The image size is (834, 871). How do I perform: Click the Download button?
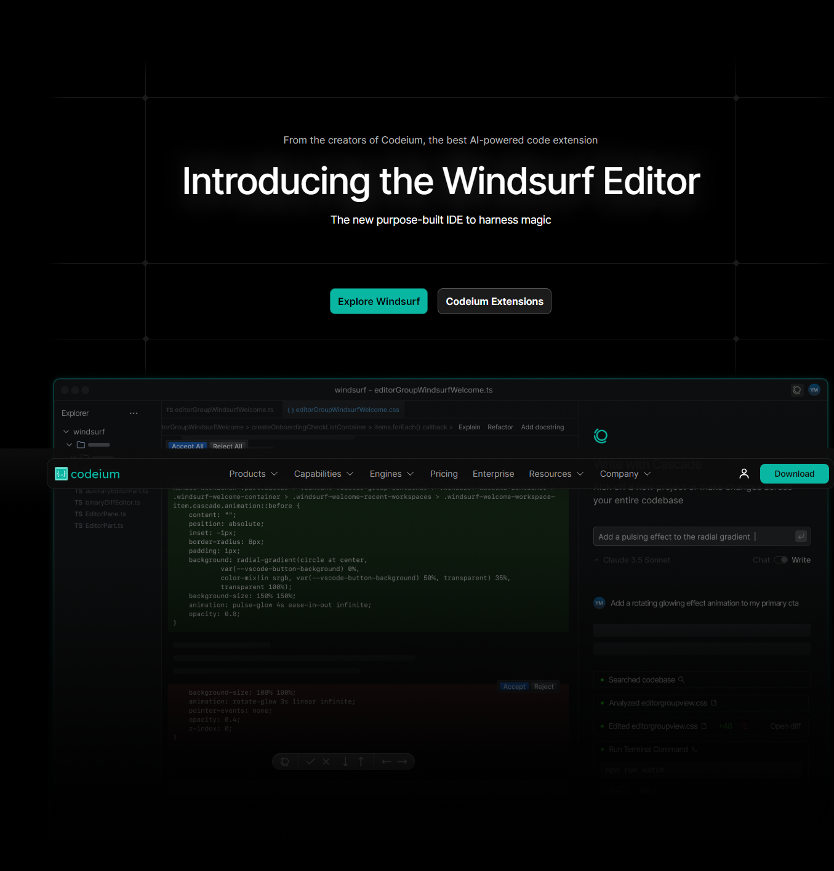coord(794,474)
